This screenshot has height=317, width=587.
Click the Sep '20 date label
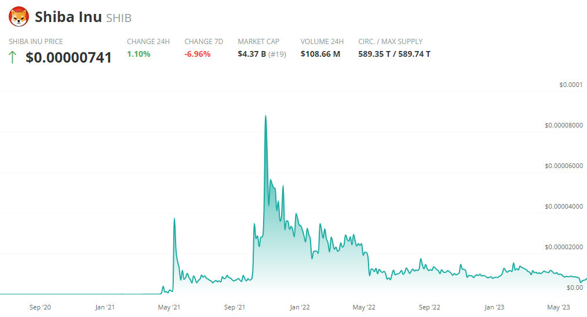pyautogui.click(x=39, y=307)
